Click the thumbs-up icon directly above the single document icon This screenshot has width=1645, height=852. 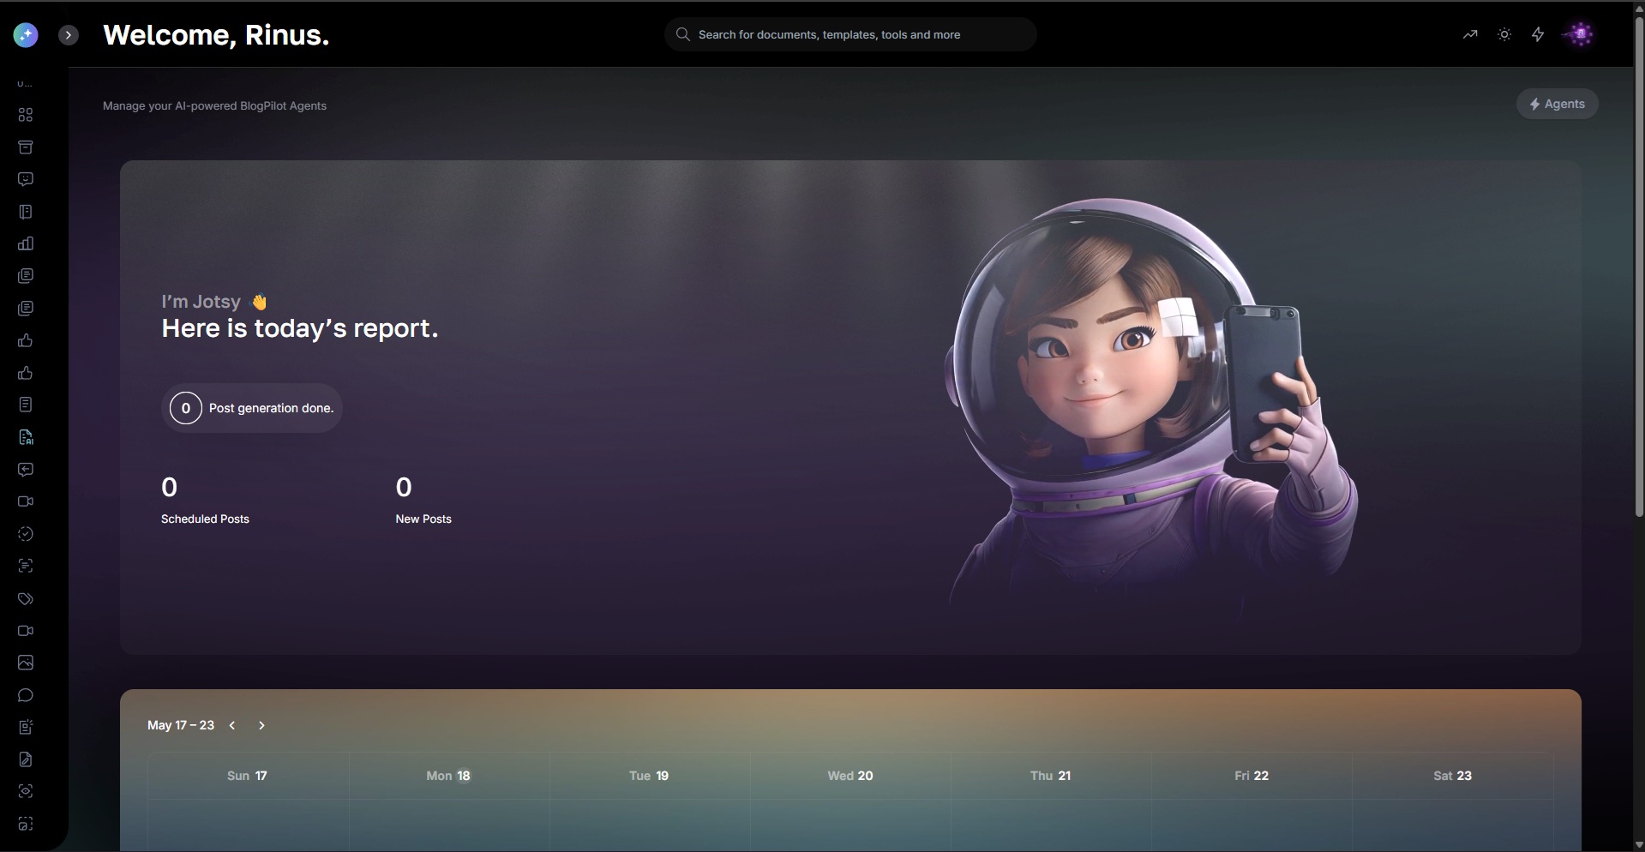26,373
